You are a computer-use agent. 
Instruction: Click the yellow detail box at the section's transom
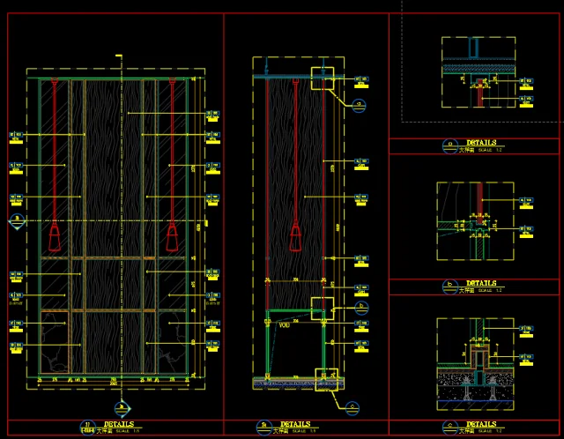point(322,309)
